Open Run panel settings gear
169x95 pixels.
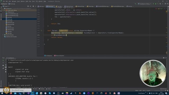pyautogui.click(x=164, y=58)
